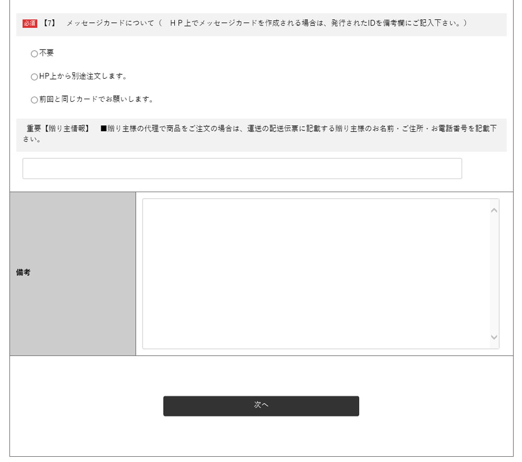
Task: Choose the last answer for メッセージカード question
Action: [x=34, y=99]
